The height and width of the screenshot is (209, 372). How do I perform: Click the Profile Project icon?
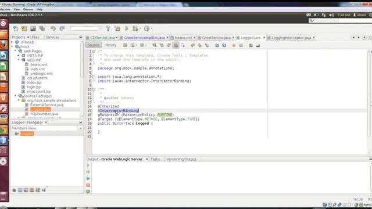[x=147, y=28]
